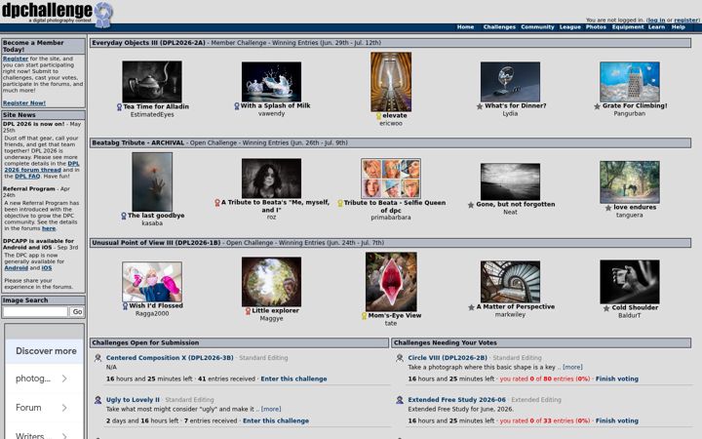Click the Android app link
702x439 pixels.
(17, 268)
